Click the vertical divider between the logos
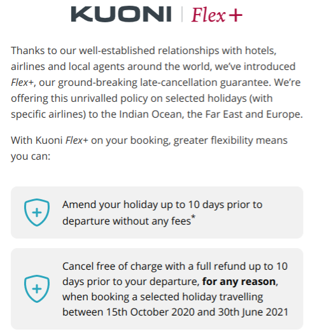Screen dimensions: 317x334 182,14
